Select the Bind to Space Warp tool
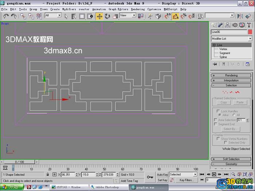255x191 pixels. 39,16
